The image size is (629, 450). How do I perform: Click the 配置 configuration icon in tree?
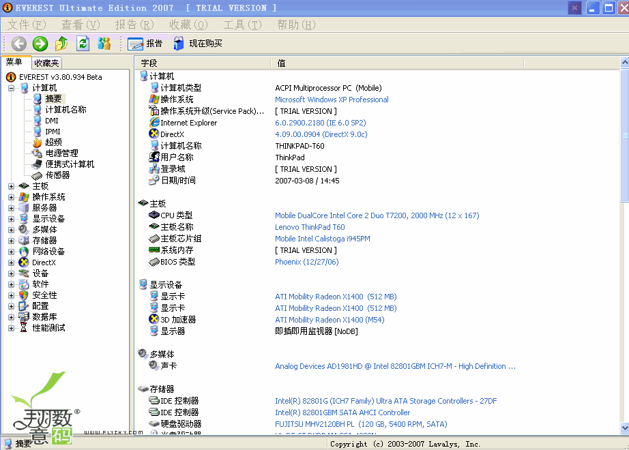(24, 306)
